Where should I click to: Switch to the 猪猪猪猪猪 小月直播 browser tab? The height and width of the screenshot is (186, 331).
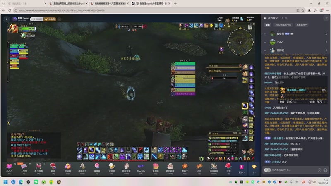click(109, 3)
